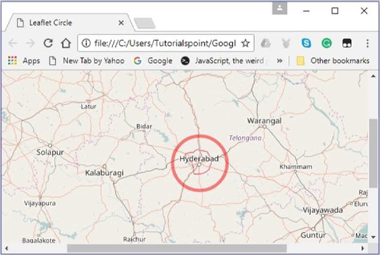The image size is (380, 255).
Task: View site information icon in address bar
Action: coord(86,43)
